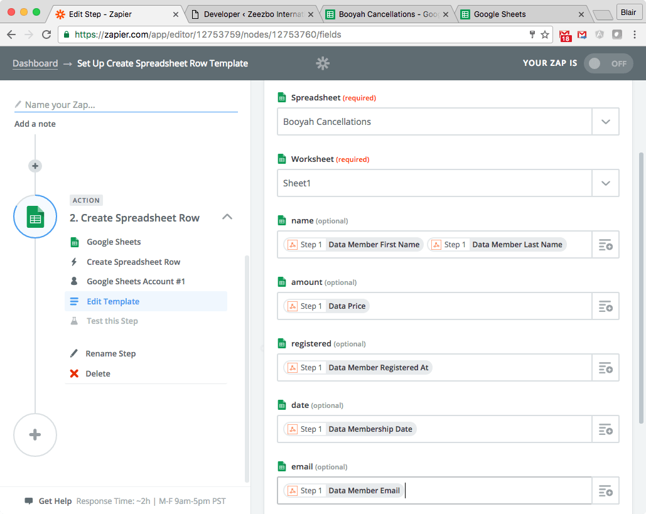Viewport: 646px width, 514px height.
Task: Click the Google Sheets icon next to Spreadsheet label
Action: (282, 98)
